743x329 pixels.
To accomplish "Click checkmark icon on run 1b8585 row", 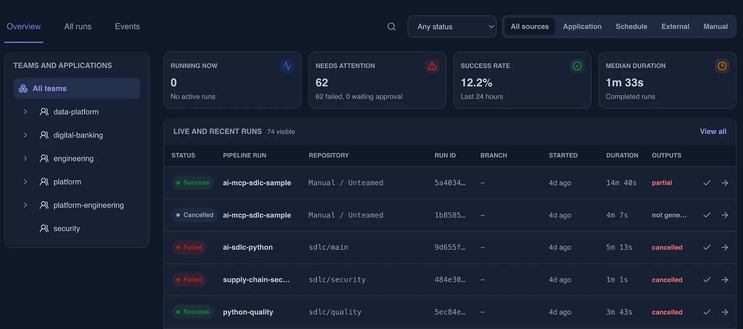I will [707, 215].
